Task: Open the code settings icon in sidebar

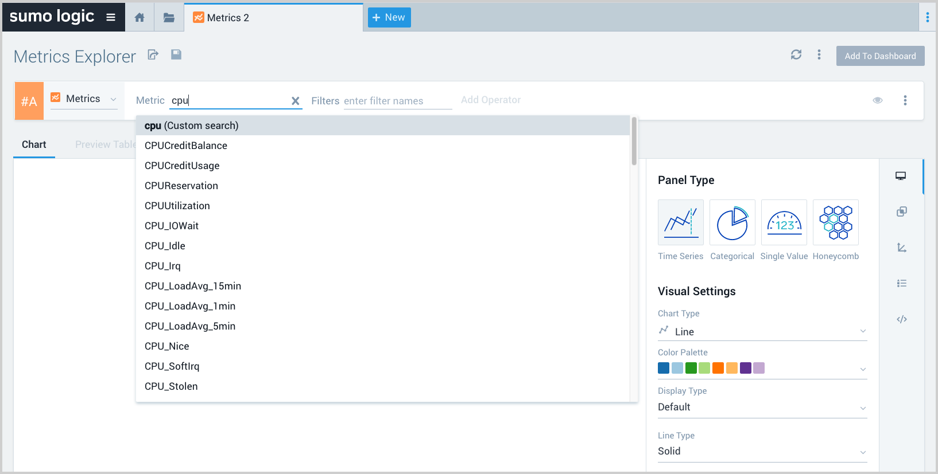Action: [902, 319]
